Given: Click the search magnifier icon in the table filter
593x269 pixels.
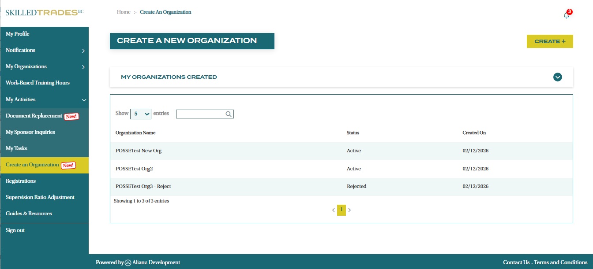Looking at the screenshot, I should click(229, 114).
